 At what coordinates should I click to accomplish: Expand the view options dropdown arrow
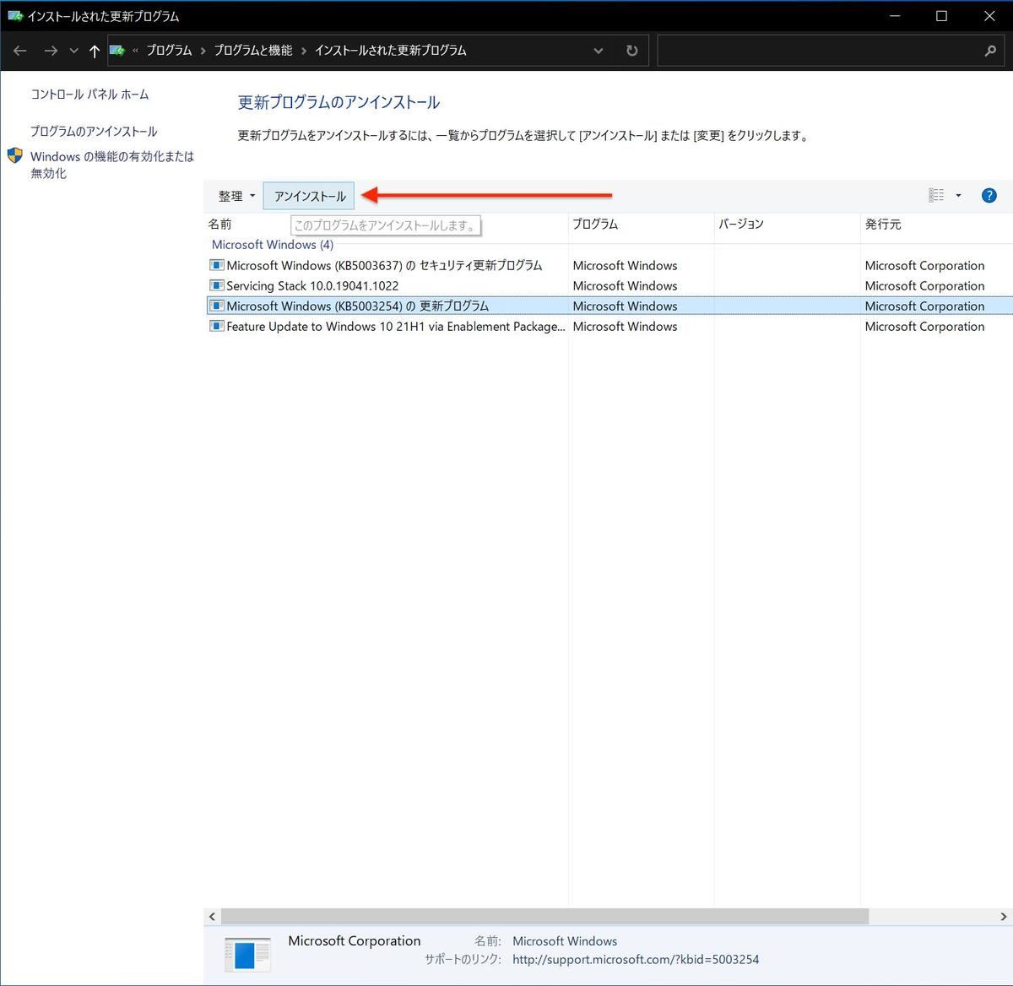tap(958, 196)
